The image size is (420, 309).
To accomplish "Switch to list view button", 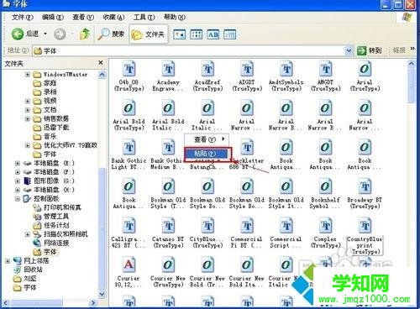I will coord(196,34).
